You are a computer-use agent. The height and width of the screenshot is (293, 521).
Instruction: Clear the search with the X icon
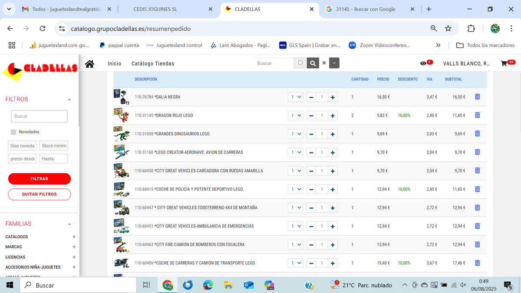pyautogui.click(x=324, y=63)
